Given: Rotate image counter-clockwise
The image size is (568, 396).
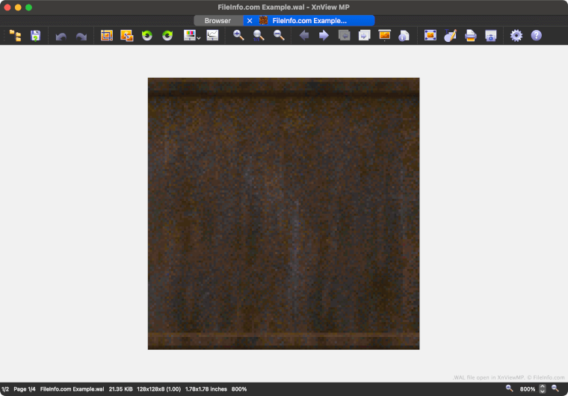Looking at the screenshot, I should pos(147,35).
